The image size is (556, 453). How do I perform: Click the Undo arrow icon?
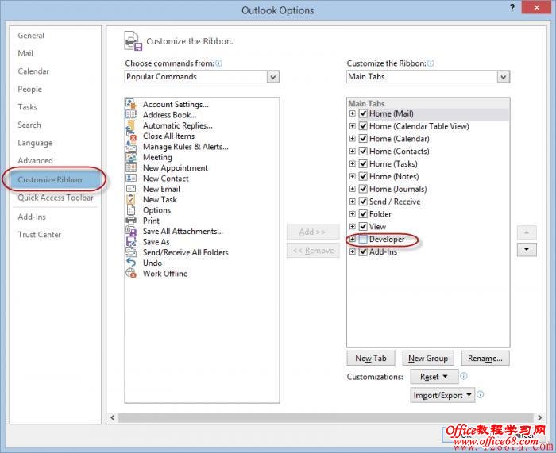pyautogui.click(x=131, y=263)
